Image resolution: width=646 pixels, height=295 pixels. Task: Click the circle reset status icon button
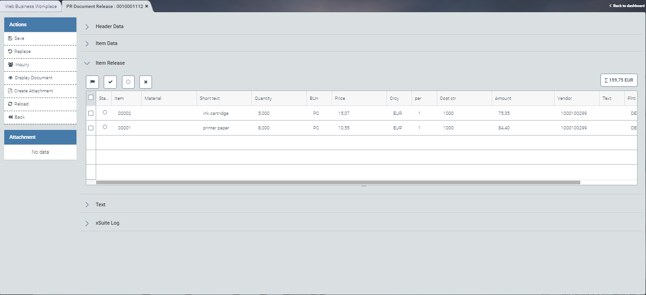point(128,82)
